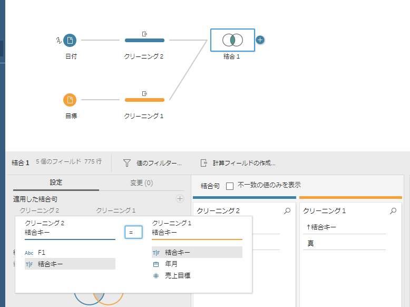Screen dimensions: 410x307
Task: Search values in the クリーニング 1 pane
Action: coord(393,211)
